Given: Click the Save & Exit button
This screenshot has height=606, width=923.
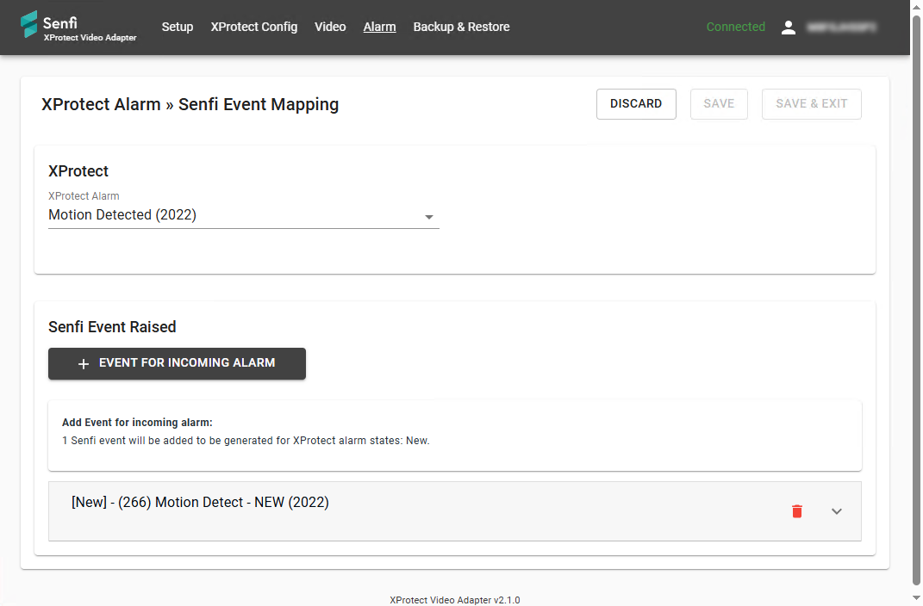Looking at the screenshot, I should [811, 103].
